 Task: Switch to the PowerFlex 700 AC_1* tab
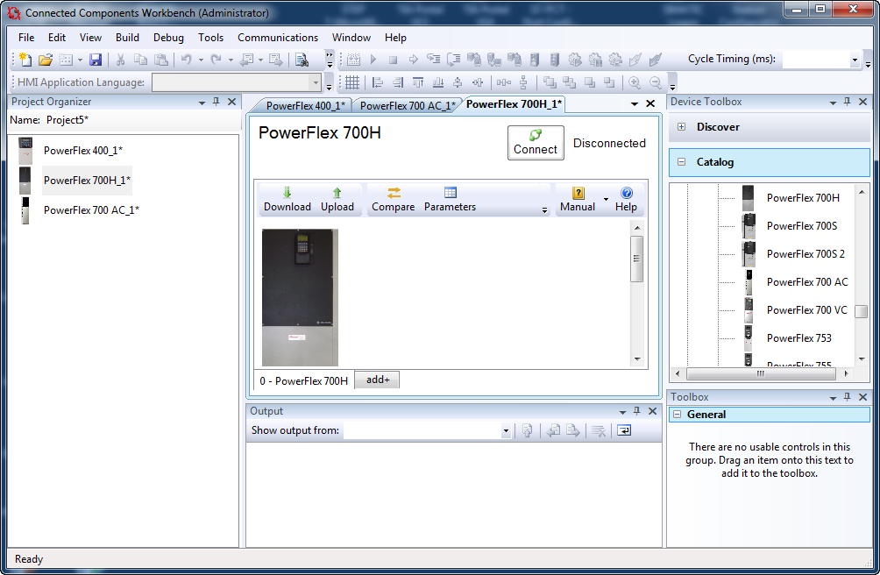point(408,105)
